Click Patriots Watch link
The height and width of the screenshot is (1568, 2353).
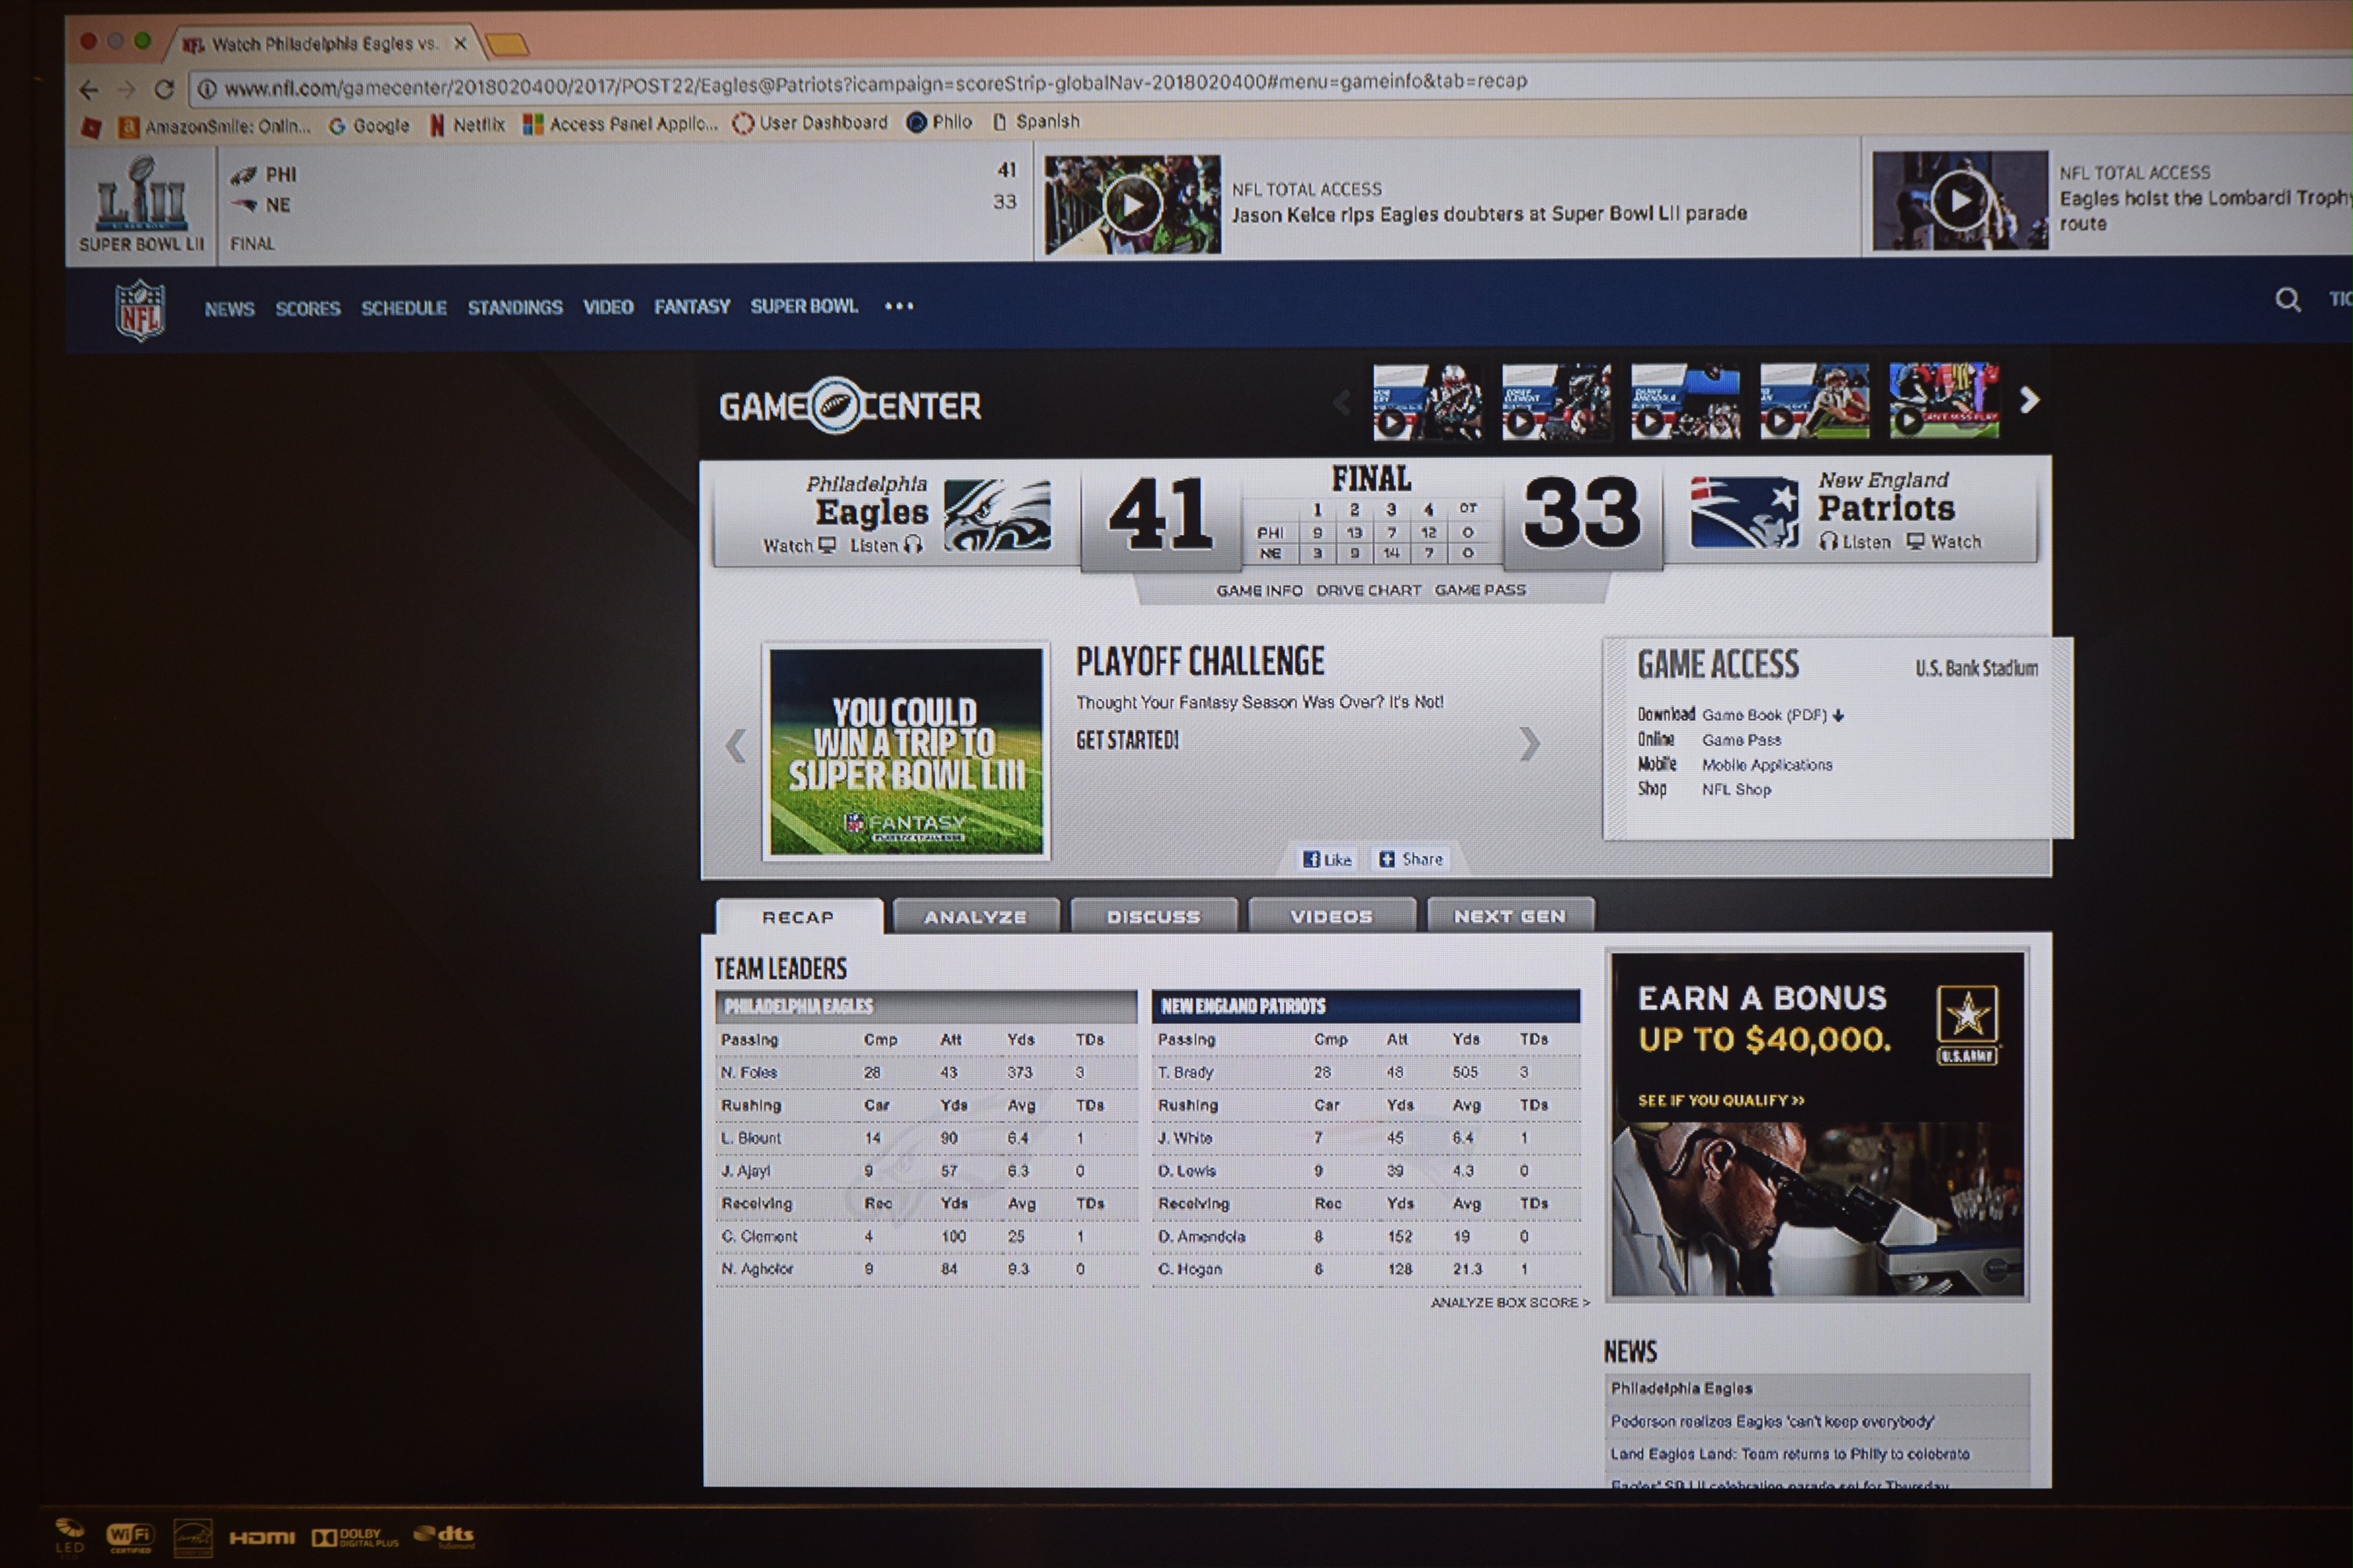click(1944, 542)
